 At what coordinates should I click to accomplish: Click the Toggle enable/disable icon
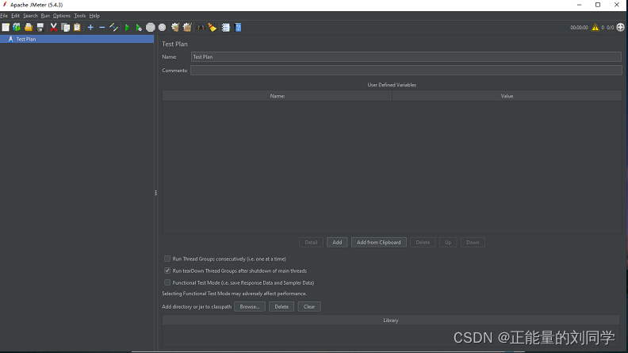coord(113,27)
